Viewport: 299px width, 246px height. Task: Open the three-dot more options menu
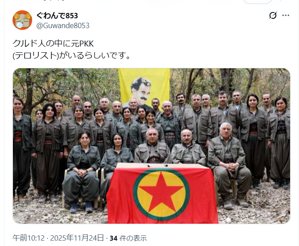pos(286,16)
